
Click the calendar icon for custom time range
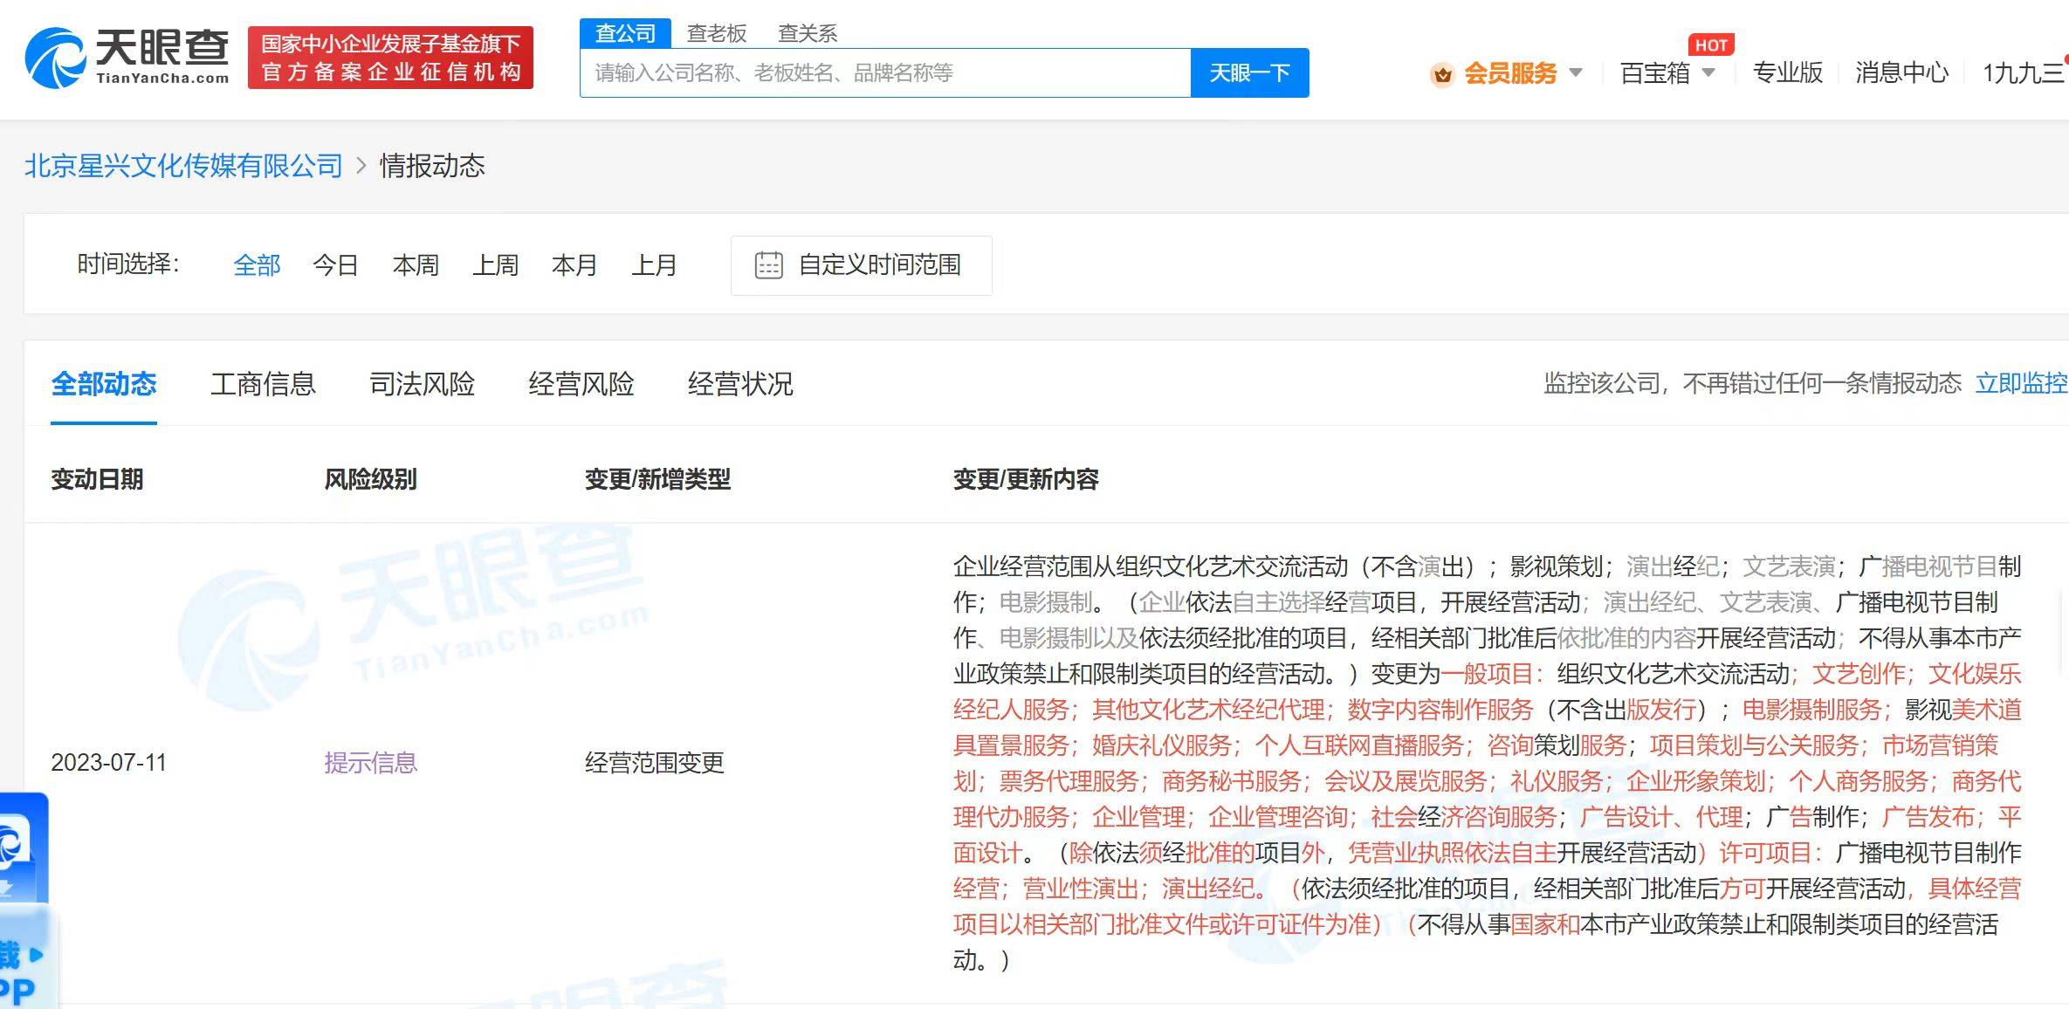768,265
